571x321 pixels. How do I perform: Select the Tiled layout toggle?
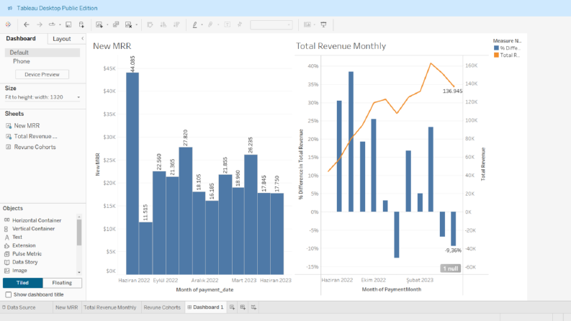tap(22, 283)
